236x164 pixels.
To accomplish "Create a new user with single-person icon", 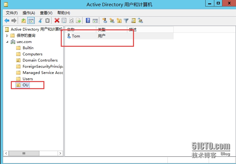I will click(x=105, y=20).
